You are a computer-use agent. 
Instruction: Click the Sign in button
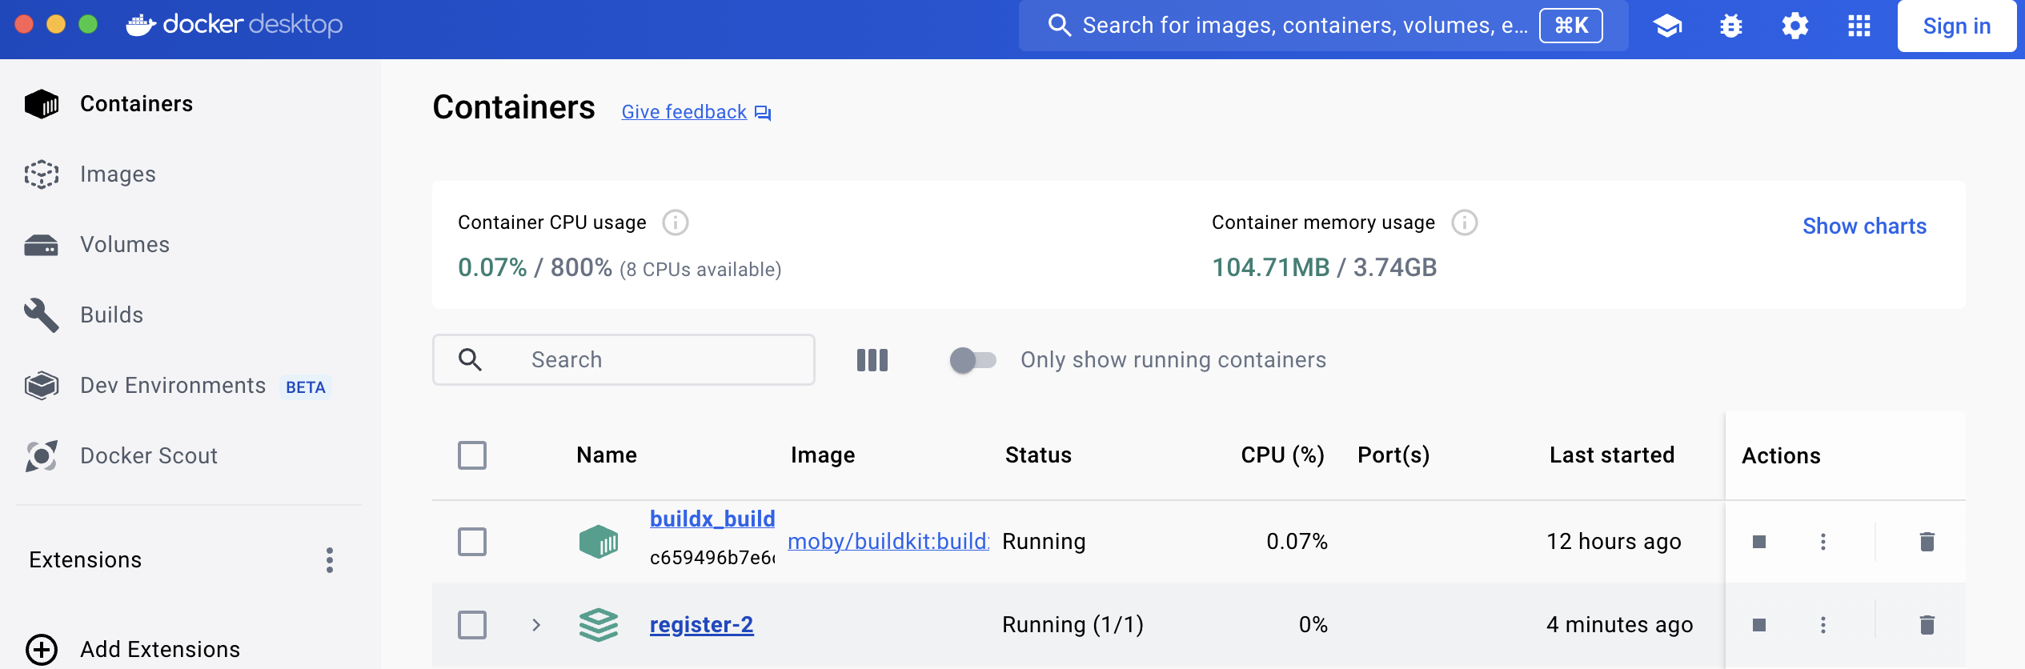(1956, 26)
